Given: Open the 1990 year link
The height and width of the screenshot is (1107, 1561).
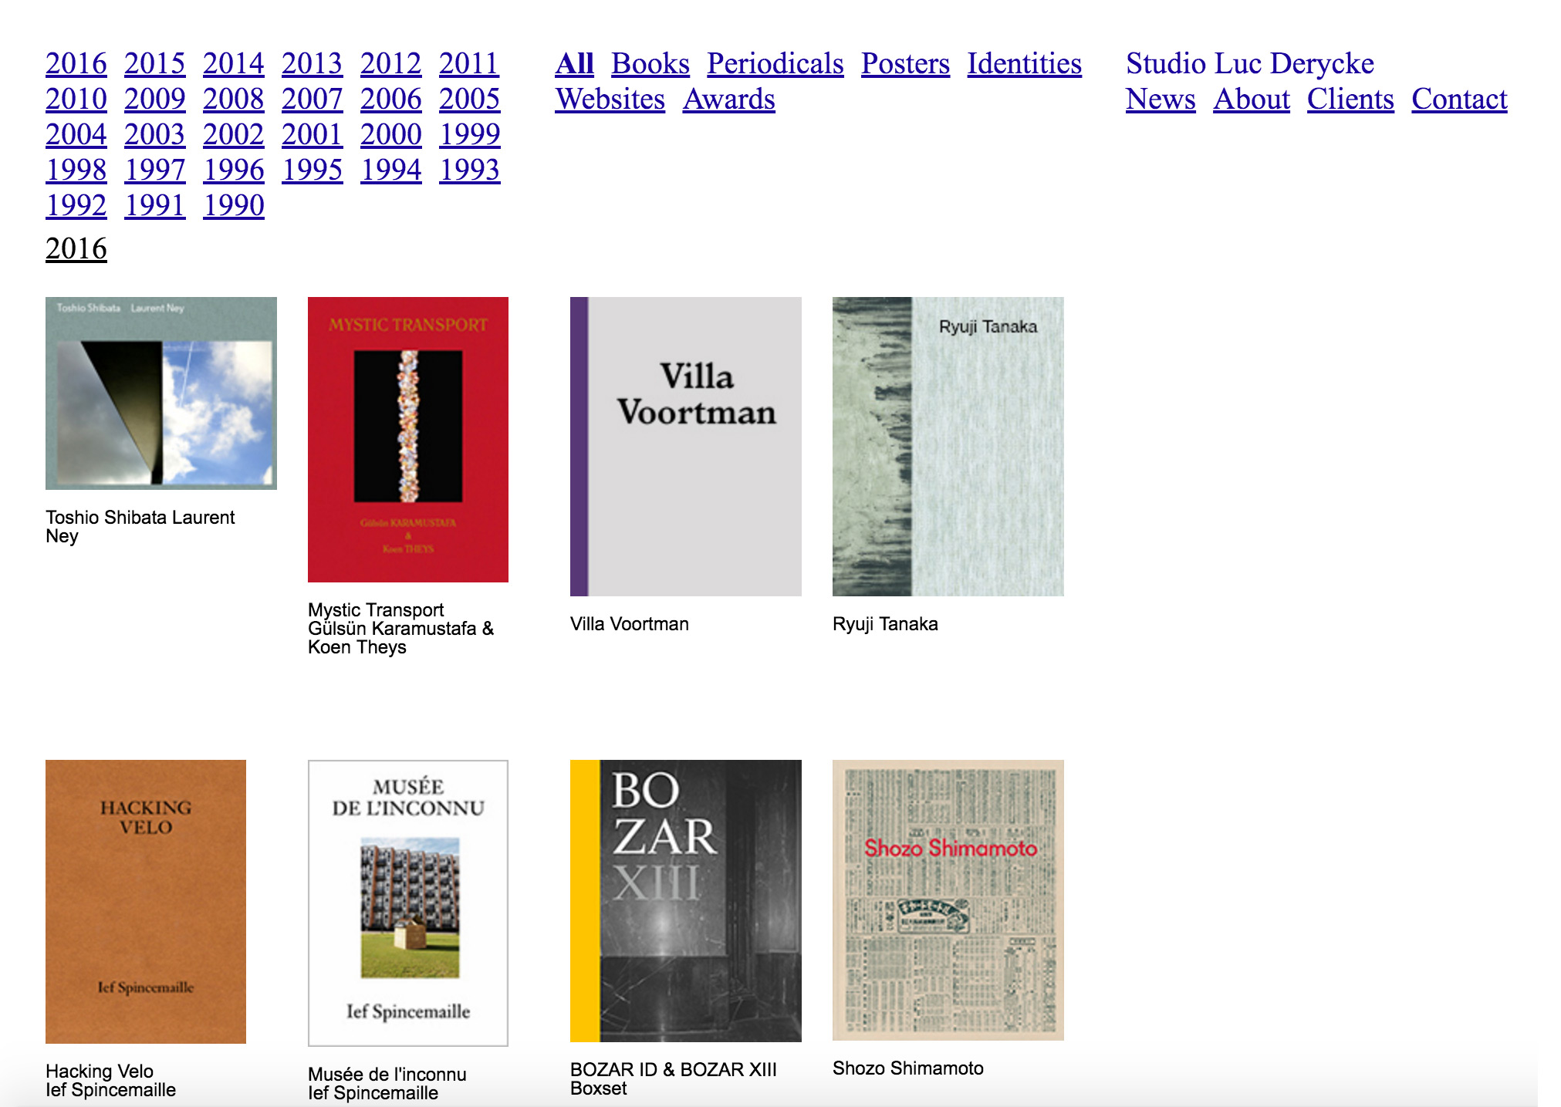Looking at the screenshot, I should click(234, 205).
